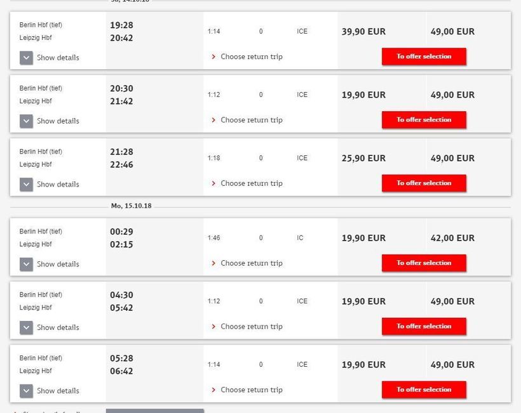521x413 pixels.
Task: Show details of the 20:30 train
Action: tap(26, 121)
